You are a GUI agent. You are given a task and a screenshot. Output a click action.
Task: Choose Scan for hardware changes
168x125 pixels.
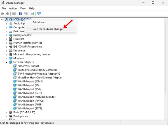point(48,29)
